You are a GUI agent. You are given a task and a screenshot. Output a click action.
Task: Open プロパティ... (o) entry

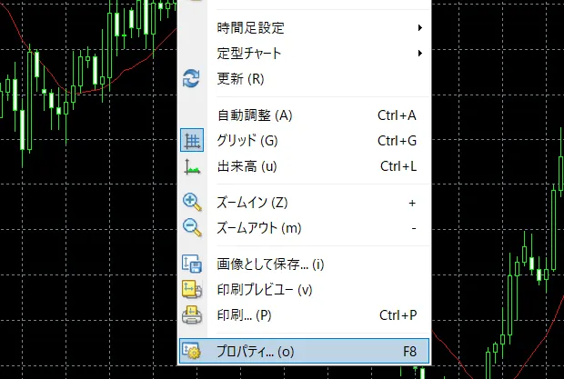coord(305,351)
